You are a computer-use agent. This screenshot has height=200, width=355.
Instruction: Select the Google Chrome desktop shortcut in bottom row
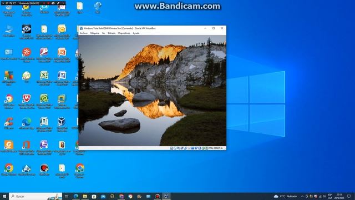(x=9, y=168)
